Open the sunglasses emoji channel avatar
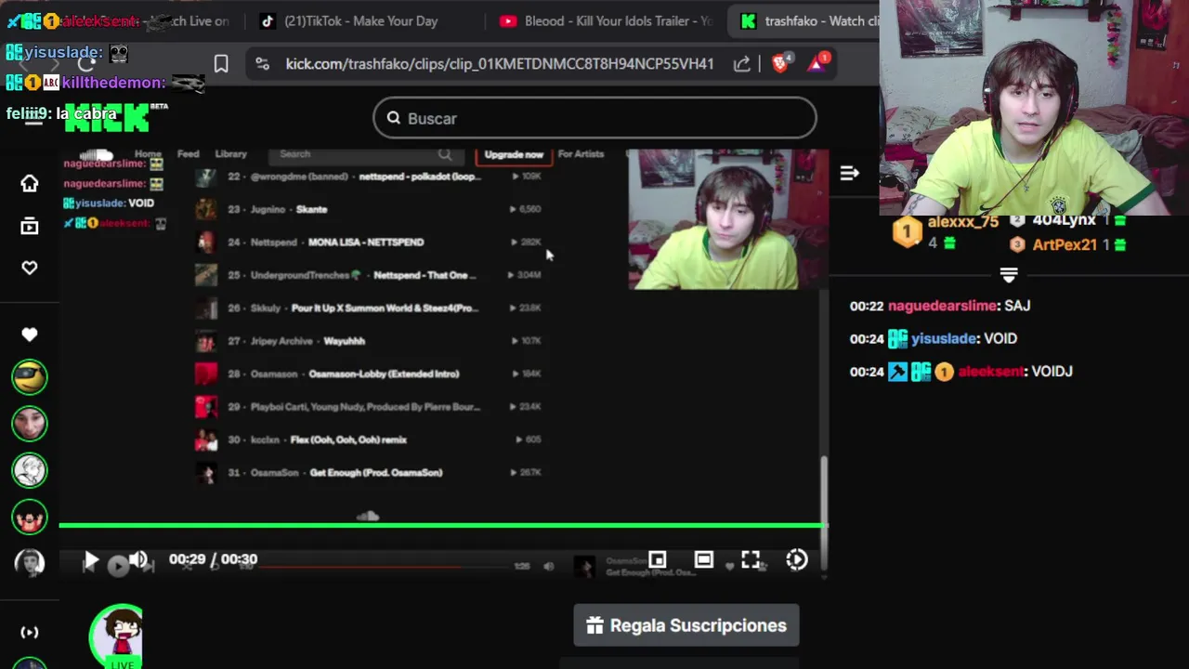The width and height of the screenshot is (1189, 669). pos(30,376)
